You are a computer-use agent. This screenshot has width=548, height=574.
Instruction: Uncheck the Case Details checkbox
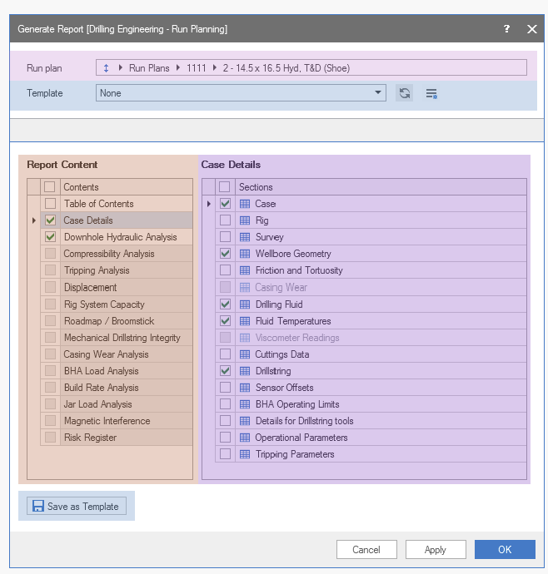[x=50, y=220]
